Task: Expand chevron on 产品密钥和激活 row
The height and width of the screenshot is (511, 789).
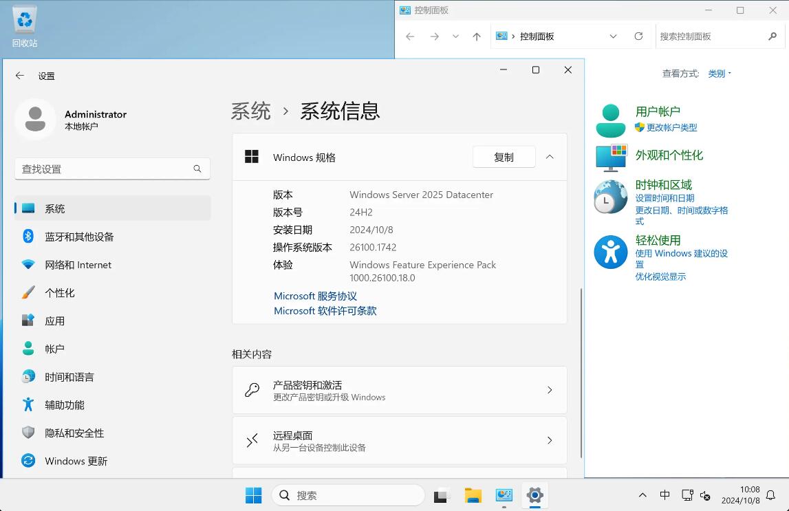Action: tap(550, 390)
